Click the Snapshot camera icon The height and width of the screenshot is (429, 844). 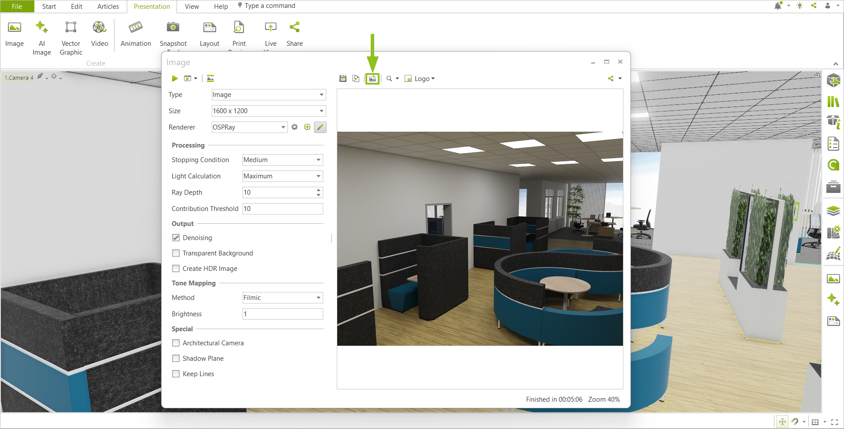[x=173, y=28]
